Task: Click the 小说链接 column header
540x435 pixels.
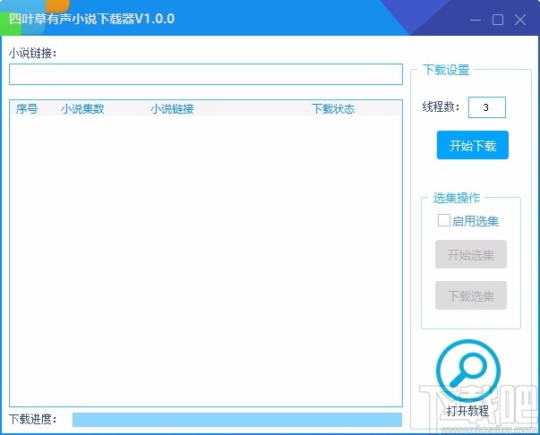Action: 172,109
